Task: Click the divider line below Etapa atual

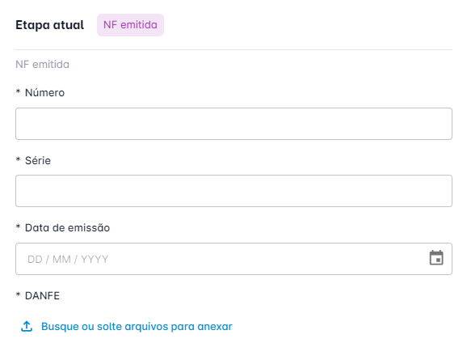Action: (234, 50)
